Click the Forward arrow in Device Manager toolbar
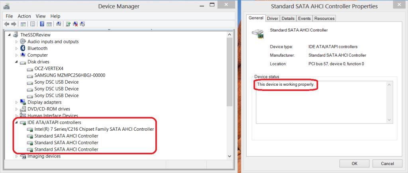The height and width of the screenshot is (173, 408). 14,24
